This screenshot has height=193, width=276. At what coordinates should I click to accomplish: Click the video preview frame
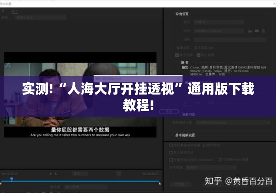tap(80, 95)
